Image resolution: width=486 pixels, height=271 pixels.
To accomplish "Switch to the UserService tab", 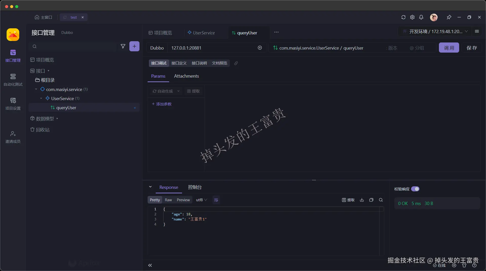I will (201, 33).
